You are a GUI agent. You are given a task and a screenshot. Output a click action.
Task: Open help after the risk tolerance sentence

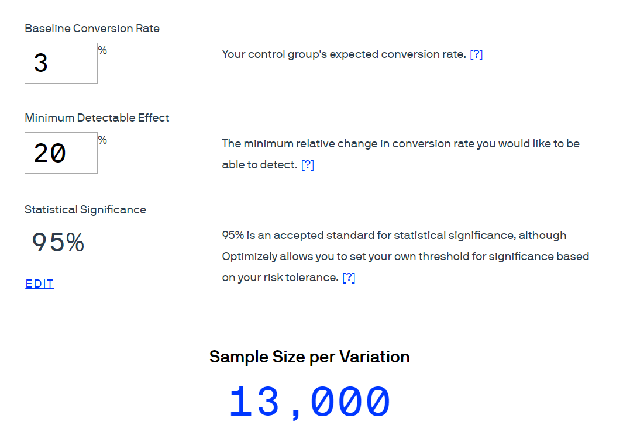click(349, 278)
